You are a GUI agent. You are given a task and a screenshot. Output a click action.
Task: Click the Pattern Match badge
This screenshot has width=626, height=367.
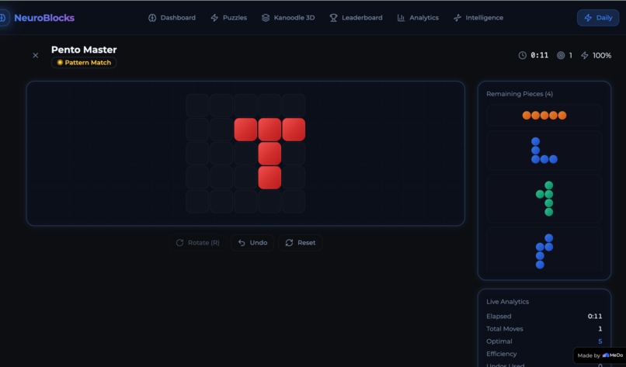tap(84, 62)
